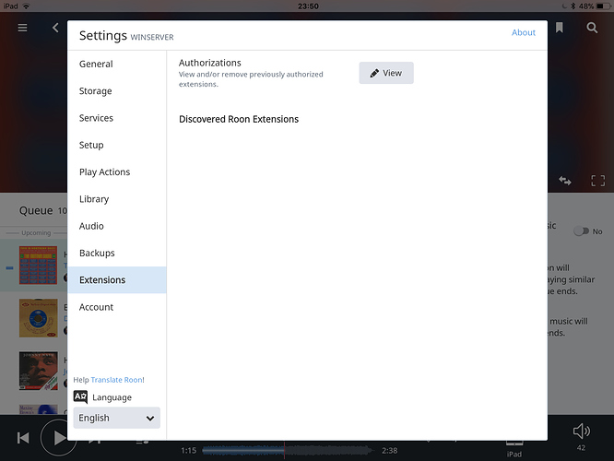Open the About link

click(523, 32)
